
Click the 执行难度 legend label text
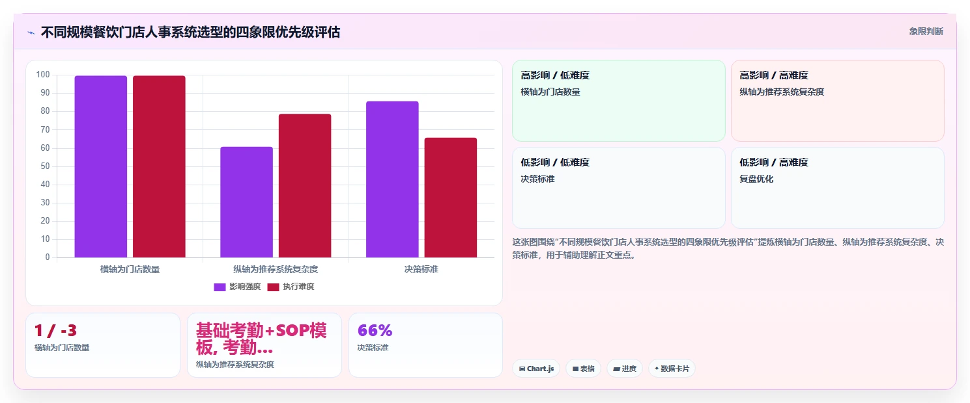pos(298,287)
